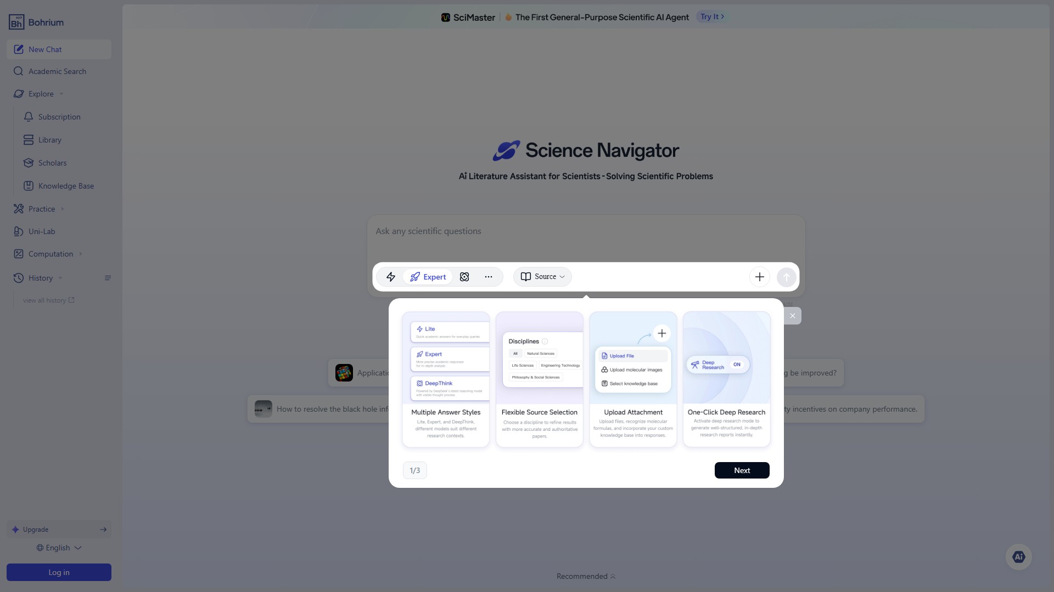Click the history list menu icon
This screenshot has height=592, width=1054.
(x=108, y=278)
